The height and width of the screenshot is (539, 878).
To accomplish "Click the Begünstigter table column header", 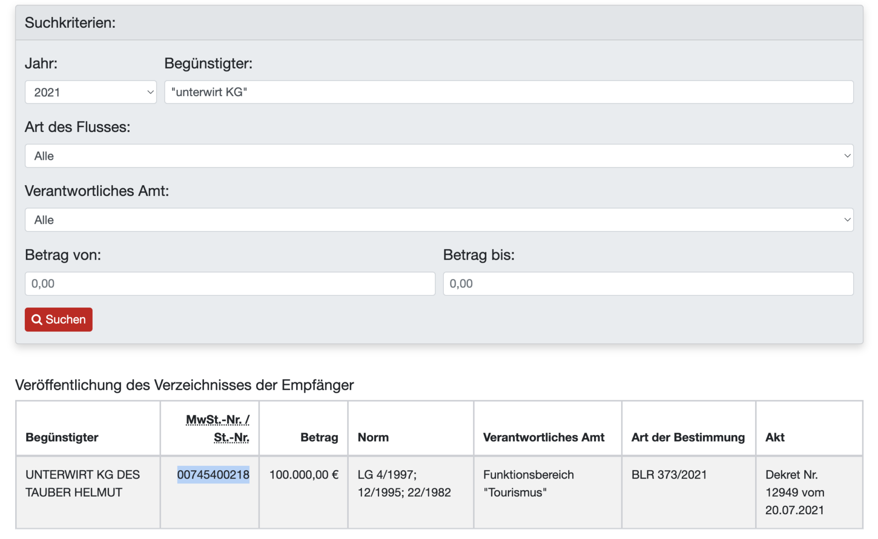I will [62, 438].
